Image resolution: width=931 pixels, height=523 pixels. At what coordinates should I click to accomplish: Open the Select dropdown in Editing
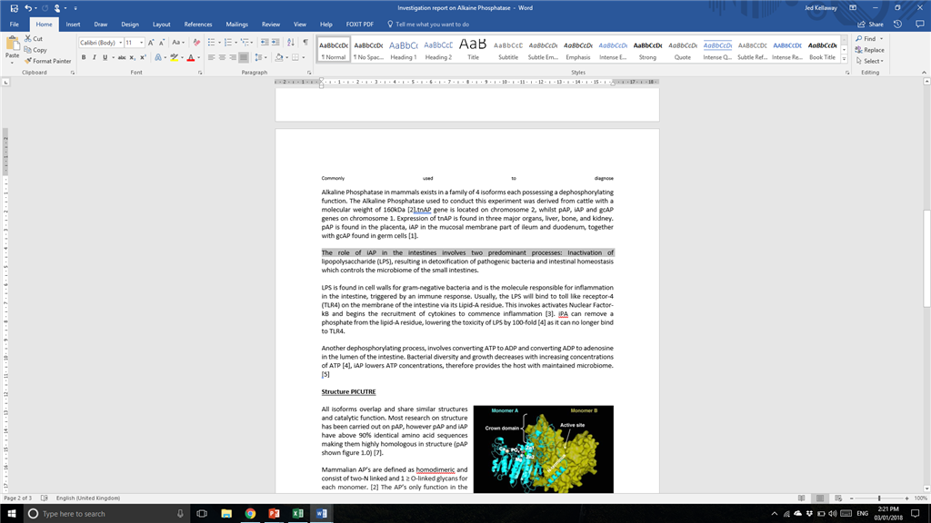870,61
